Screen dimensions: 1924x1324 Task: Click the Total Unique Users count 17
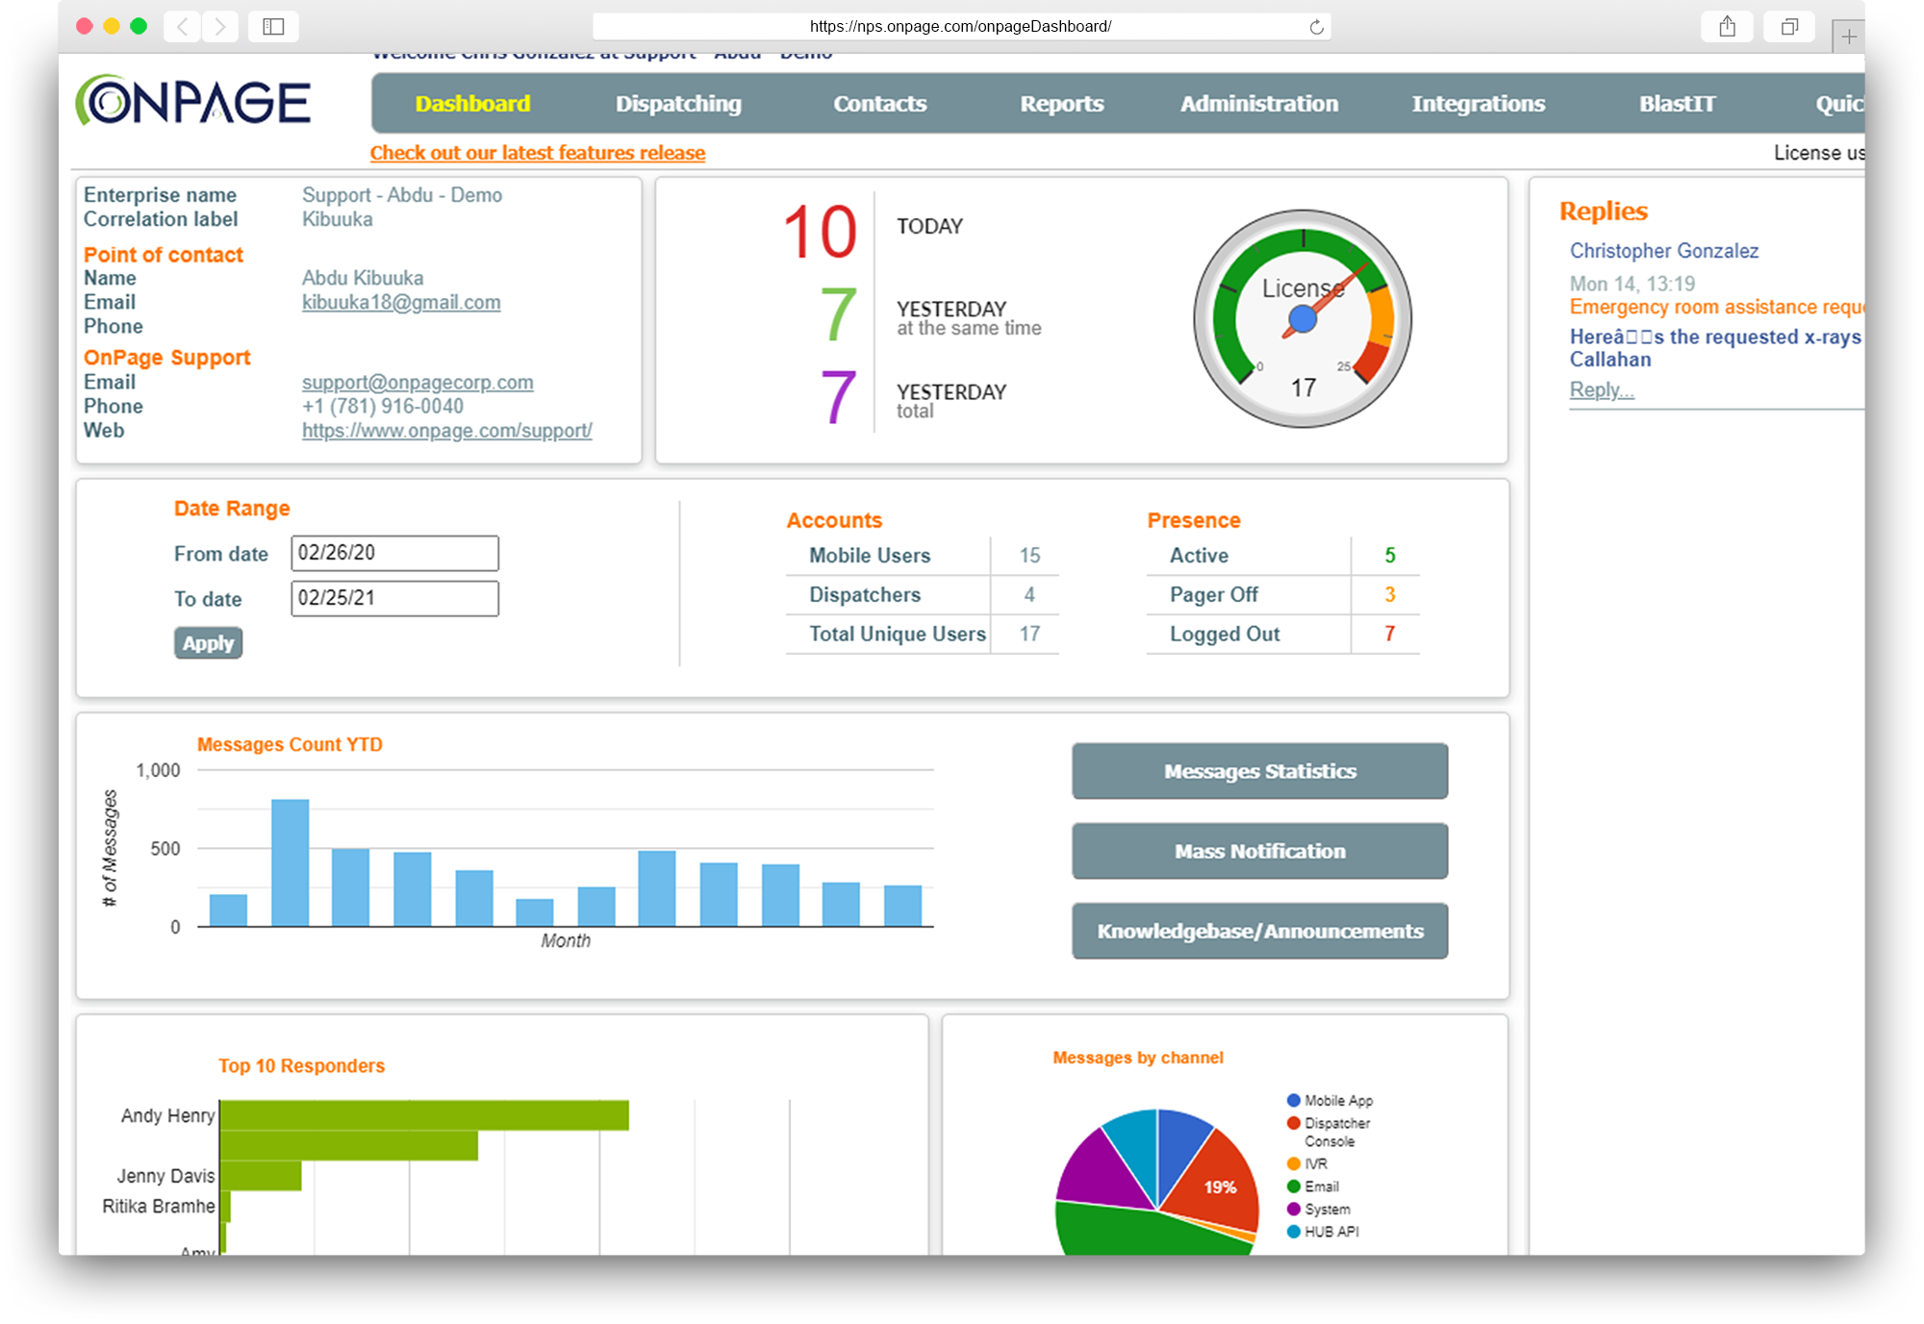point(1029,635)
